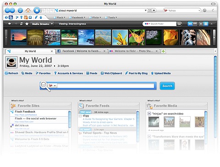Open the Flock Feedback favorite site link
The height and width of the screenshot is (167, 220).
[x=25, y=112]
